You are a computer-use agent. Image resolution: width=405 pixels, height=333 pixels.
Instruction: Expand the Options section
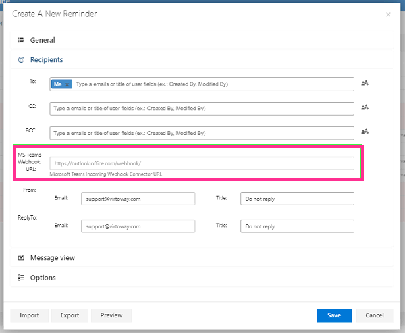pos(202,278)
